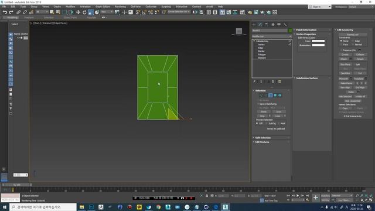This screenshot has width=375, height=211.
Task: Activate the Select and Rotate tool
Action: coord(84,12)
